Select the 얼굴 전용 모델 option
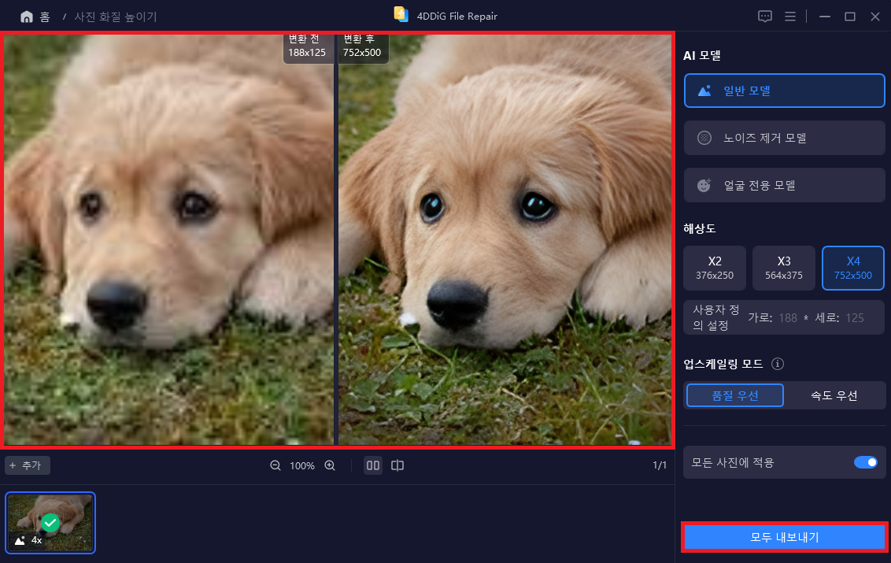The image size is (891, 563). [784, 185]
